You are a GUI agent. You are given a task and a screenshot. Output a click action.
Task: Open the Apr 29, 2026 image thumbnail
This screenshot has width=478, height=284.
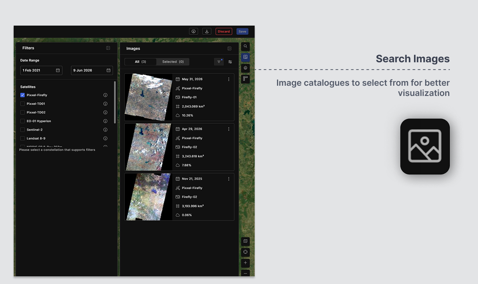coord(148,147)
